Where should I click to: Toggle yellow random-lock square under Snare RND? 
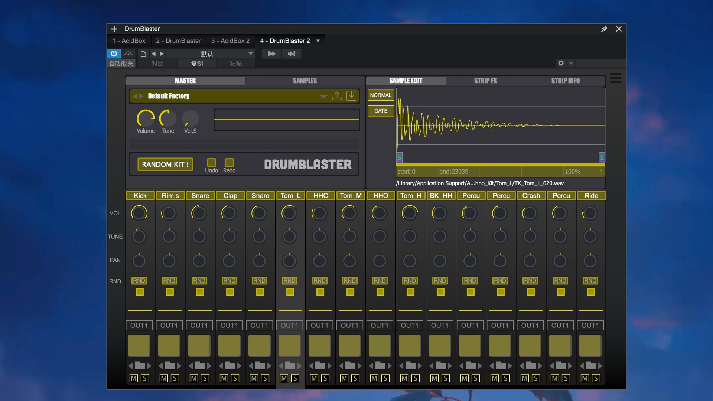(200, 292)
